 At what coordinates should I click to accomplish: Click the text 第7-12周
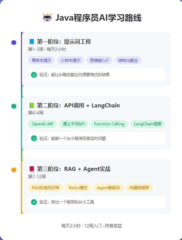pyautogui.click(x=37, y=177)
